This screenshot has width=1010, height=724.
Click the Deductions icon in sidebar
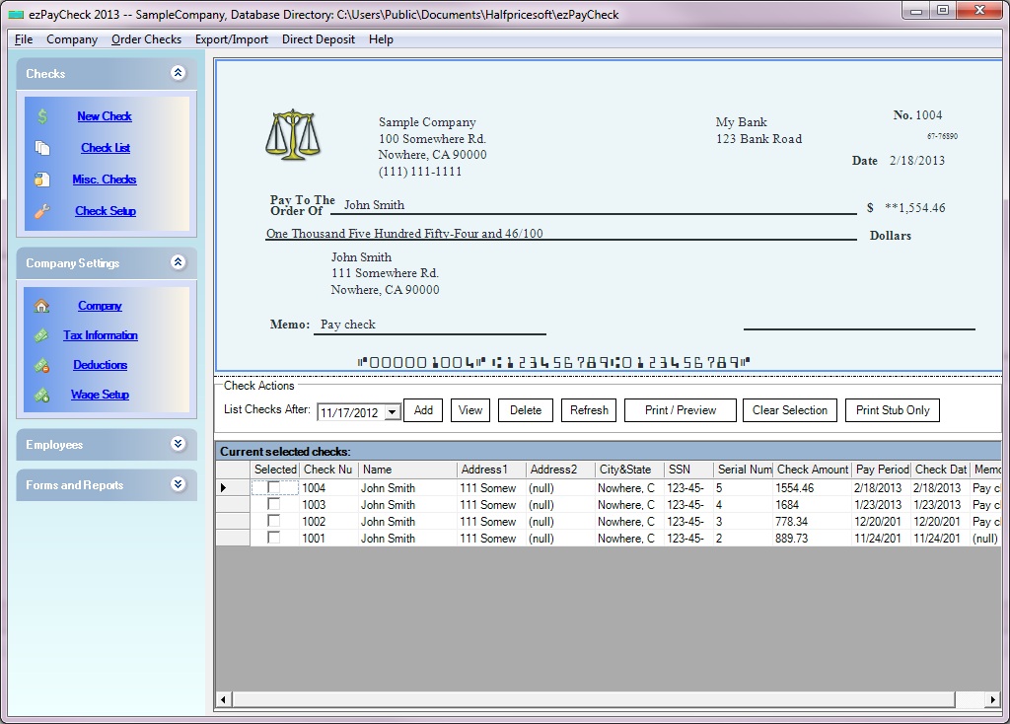tap(42, 365)
